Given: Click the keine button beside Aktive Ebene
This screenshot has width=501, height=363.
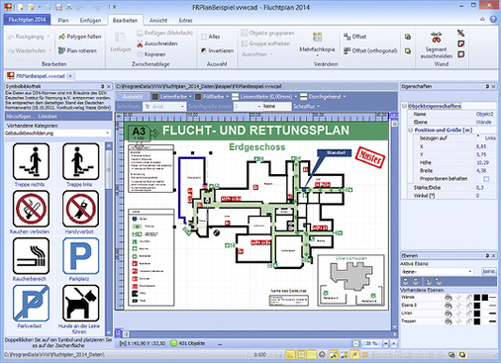Looking at the screenshot, I should (x=488, y=271).
